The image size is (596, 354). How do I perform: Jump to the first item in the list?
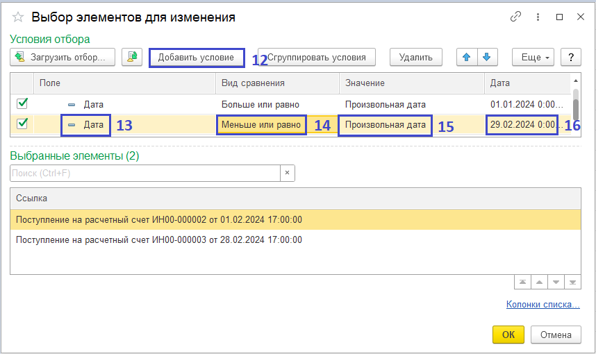pos(521,282)
